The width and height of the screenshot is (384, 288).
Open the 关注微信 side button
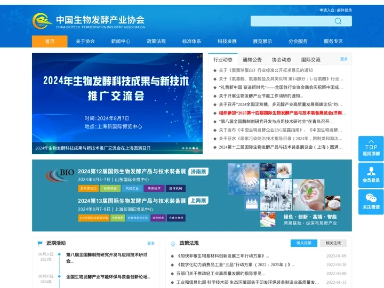coord(371,202)
